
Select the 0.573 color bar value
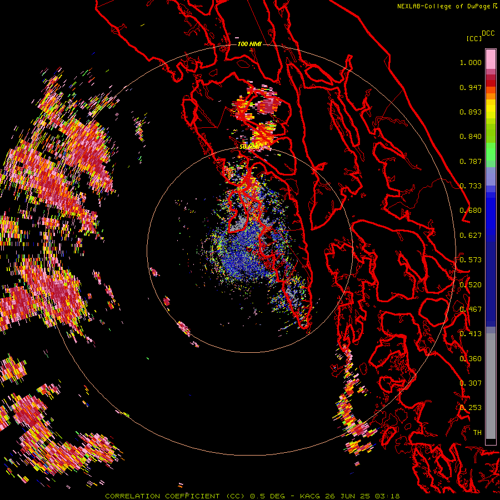[471, 260]
